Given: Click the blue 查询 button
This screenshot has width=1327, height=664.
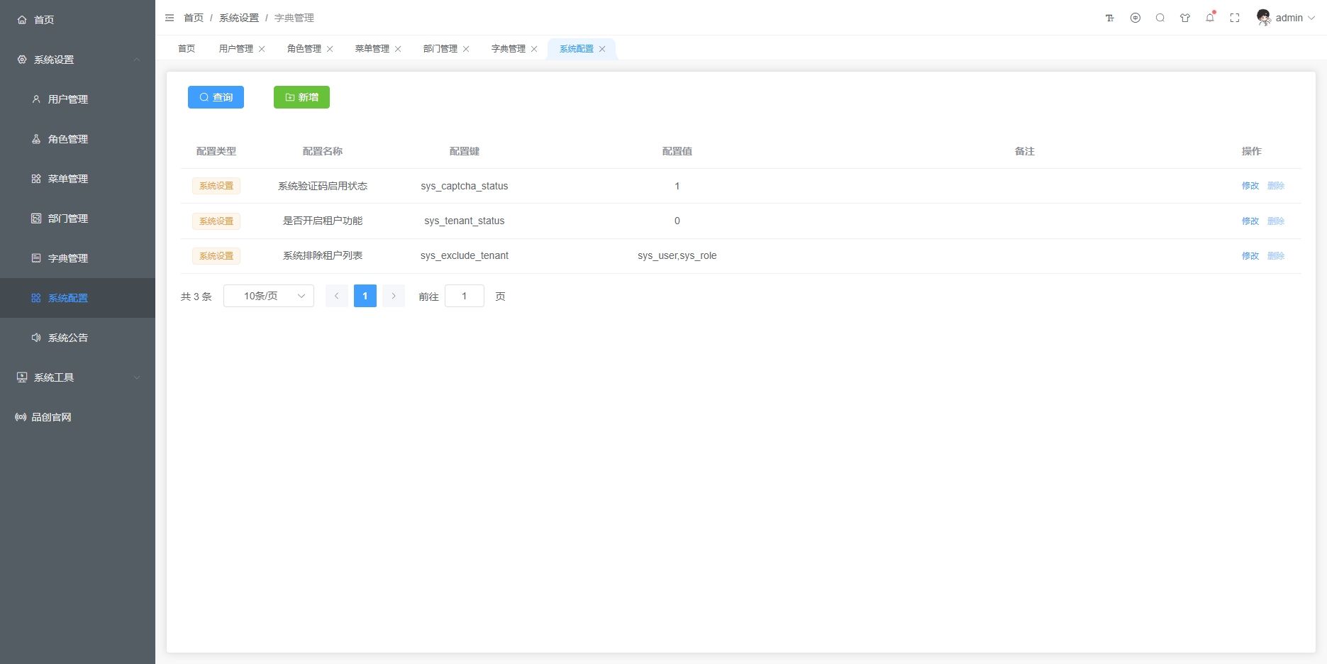Looking at the screenshot, I should (x=216, y=97).
